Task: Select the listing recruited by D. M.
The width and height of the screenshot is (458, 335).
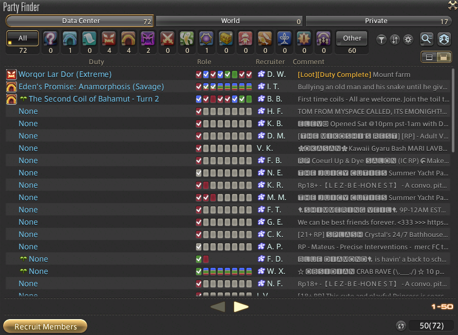Action: (x=228, y=136)
